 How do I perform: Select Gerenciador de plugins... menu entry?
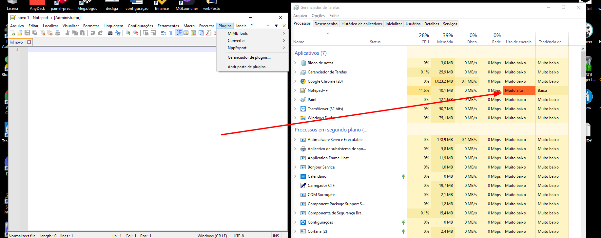tap(253, 57)
